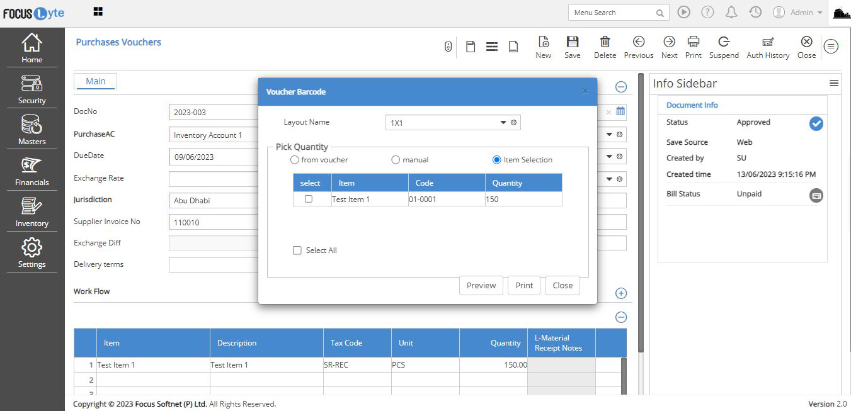This screenshot has width=851, height=411.
Task: Tick the checkbox for Test Item 1
Action: (x=309, y=199)
